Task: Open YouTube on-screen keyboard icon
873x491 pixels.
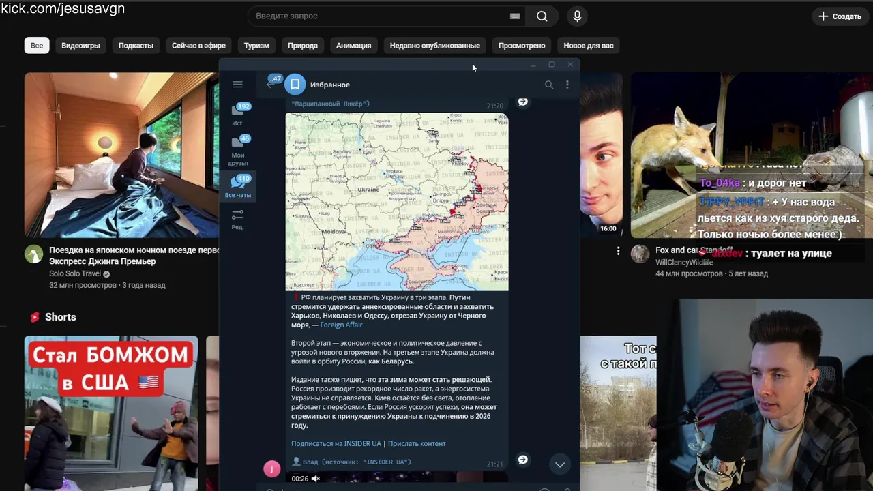Action: (515, 16)
